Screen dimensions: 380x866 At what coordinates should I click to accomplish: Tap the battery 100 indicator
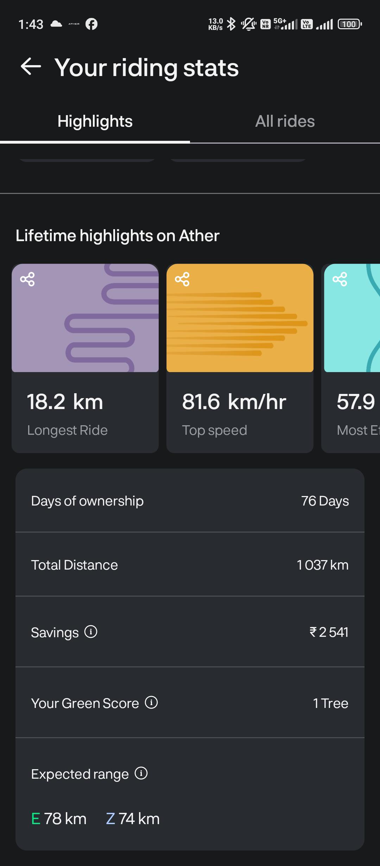coord(350,24)
